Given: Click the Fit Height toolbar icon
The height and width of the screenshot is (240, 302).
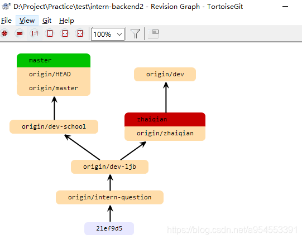Looking at the screenshot, I should (x=50, y=33).
